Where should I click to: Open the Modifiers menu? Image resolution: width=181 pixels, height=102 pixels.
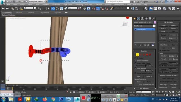pos(46,5)
